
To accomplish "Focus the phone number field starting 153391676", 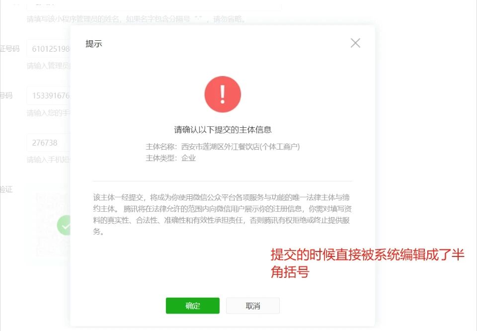I will coord(49,95).
